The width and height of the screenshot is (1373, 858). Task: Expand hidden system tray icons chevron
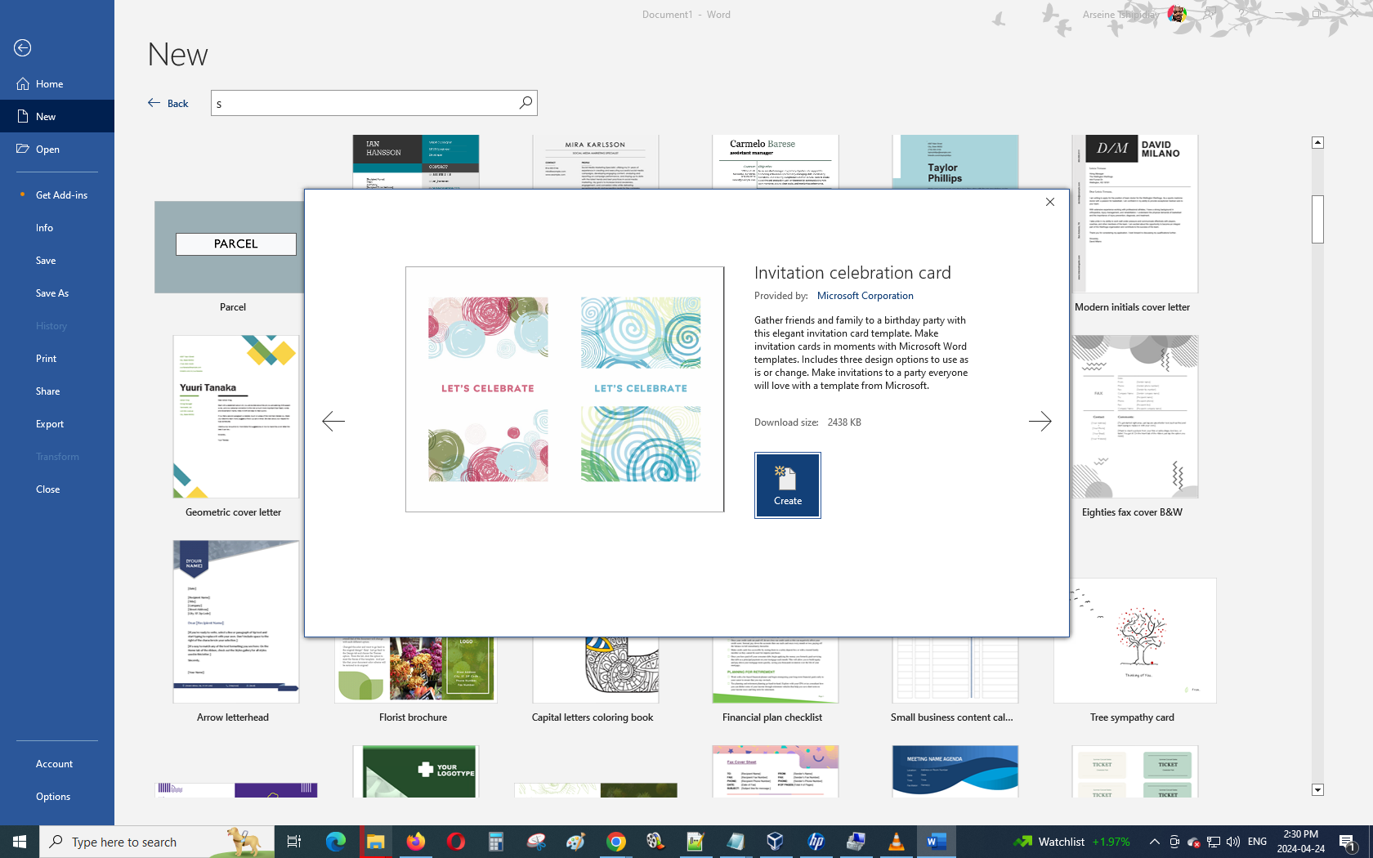click(1154, 842)
